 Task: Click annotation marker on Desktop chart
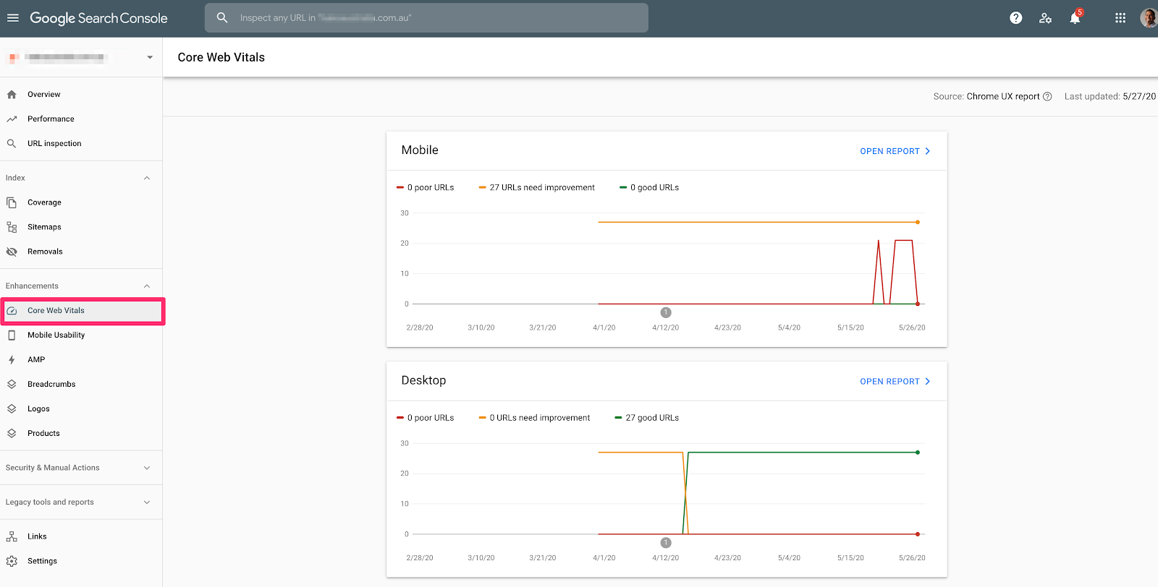coord(666,543)
